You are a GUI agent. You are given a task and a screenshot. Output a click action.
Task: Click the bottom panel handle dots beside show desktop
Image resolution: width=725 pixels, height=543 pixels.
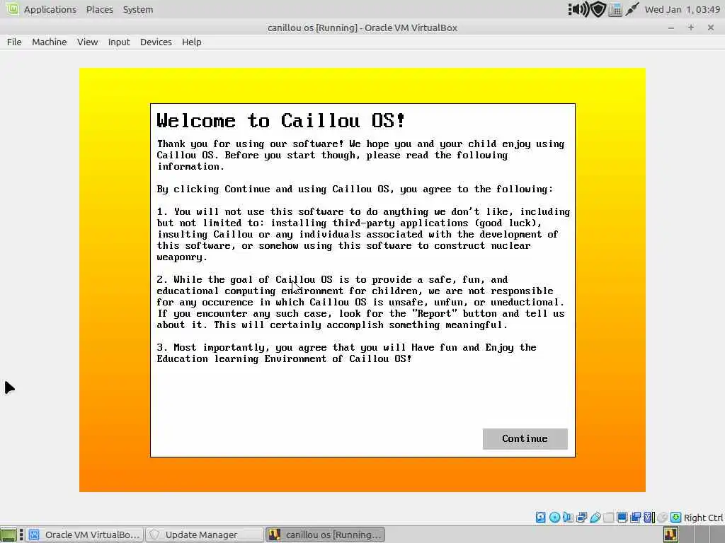pos(21,535)
